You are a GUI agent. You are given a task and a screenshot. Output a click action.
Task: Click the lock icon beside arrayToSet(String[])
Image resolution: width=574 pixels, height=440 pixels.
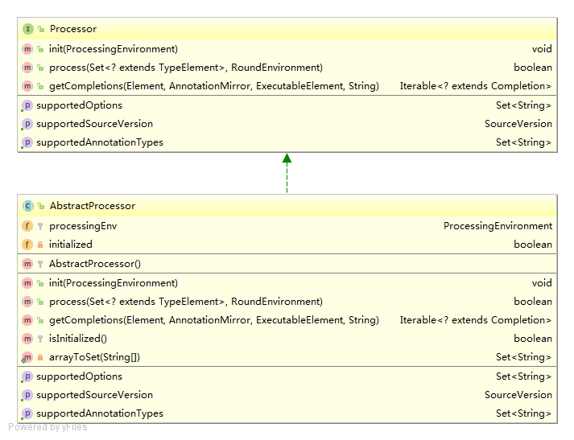(x=40, y=357)
